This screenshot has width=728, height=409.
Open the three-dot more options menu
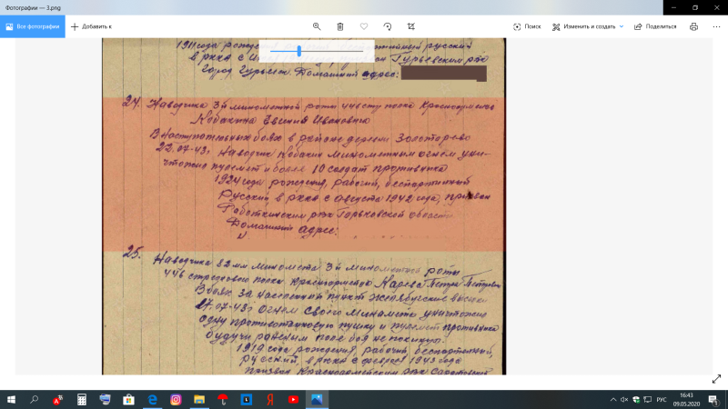click(x=714, y=26)
